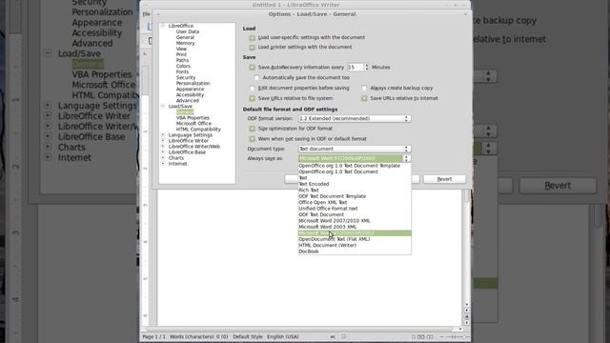Viewport: 610px width, 343px height.
Task: Click the zoom out minus icon
Action: pos(441,336)
